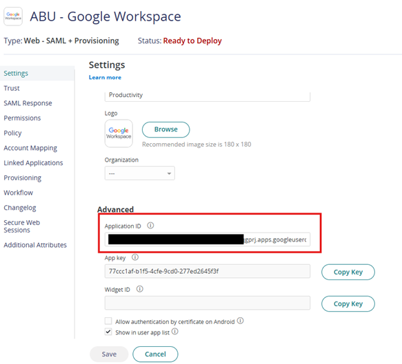Open Linked Applications section

(x=33, y=162)
